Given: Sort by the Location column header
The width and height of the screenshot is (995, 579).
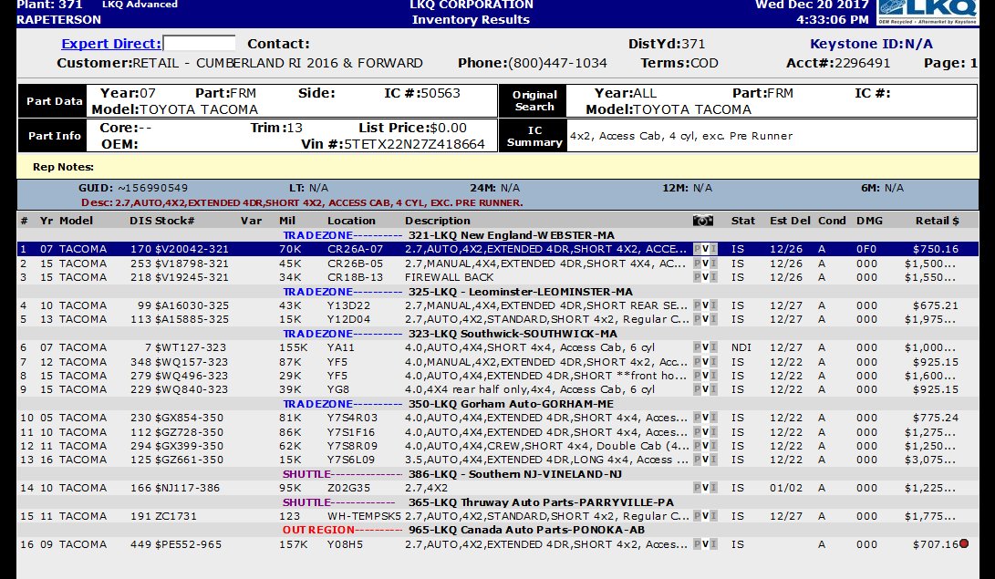Looking at the screenshot, I should click(351, 221).
